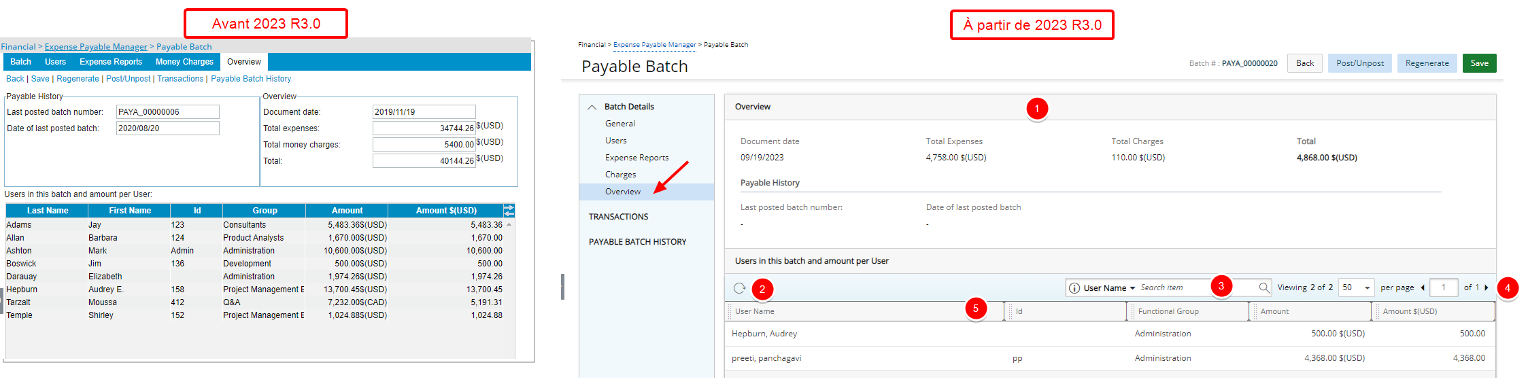This screenshot has width=1528, height=386.
Task: Select Overview in the Batch Details menu
Action: point(623,192)
